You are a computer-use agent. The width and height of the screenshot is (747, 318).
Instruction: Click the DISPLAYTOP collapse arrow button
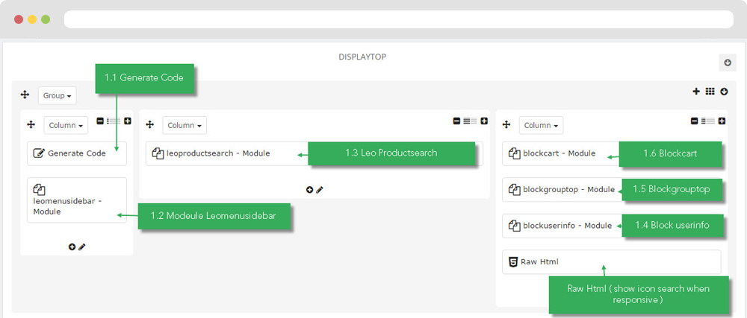(x=728, y=63)
